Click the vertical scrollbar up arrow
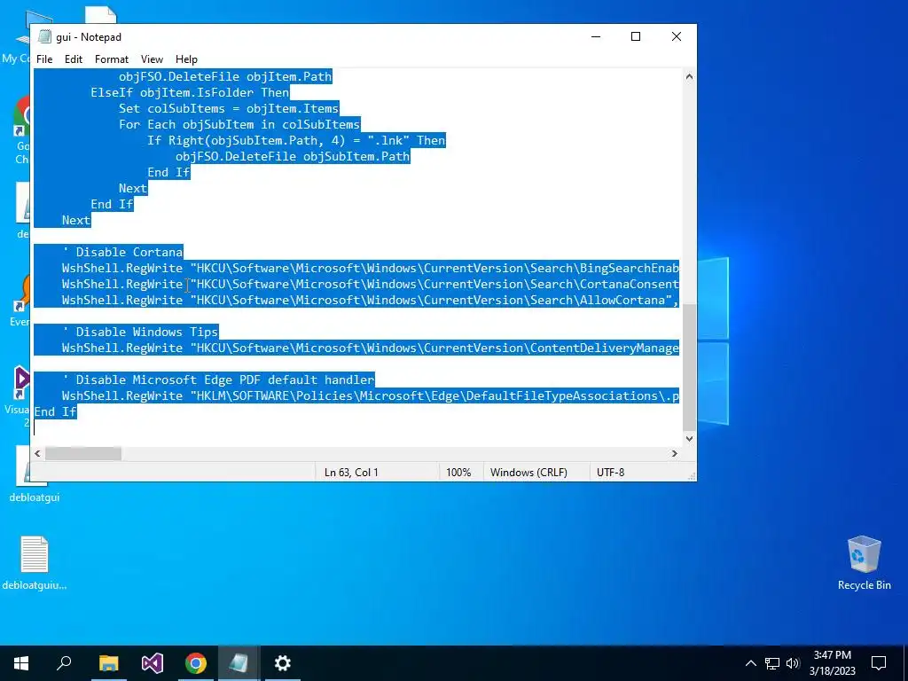908x681 pixels. [x=689, y=76]
